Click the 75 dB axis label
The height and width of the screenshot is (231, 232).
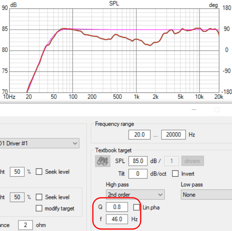coord(5,71)
